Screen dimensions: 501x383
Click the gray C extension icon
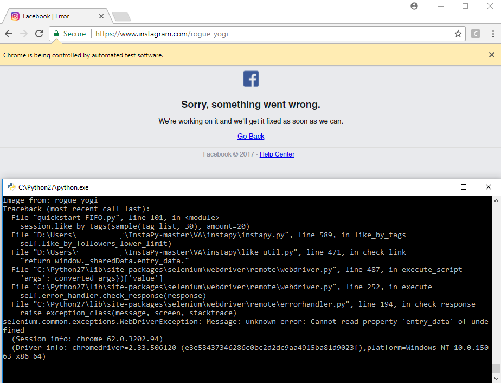click(476, 34)
